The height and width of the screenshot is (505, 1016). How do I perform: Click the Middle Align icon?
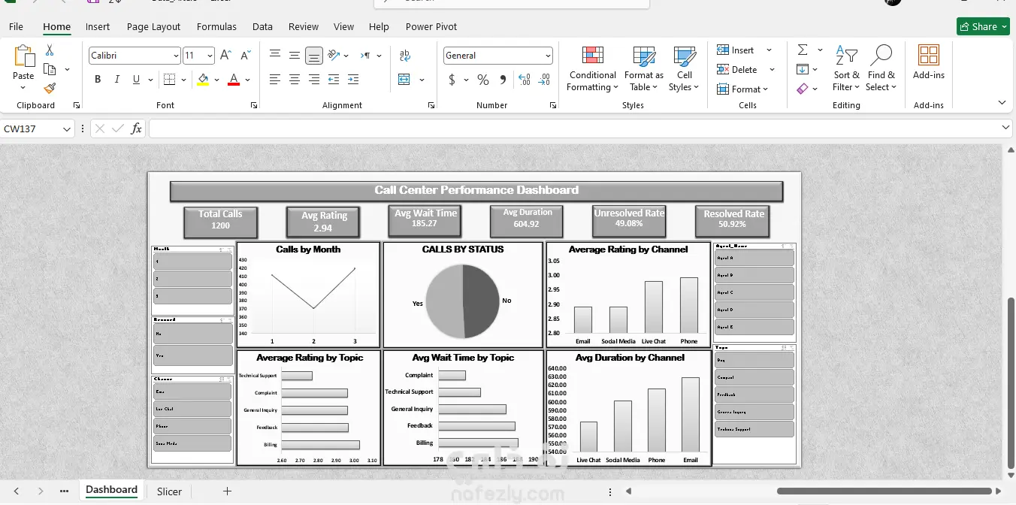(x=295, y=55)
